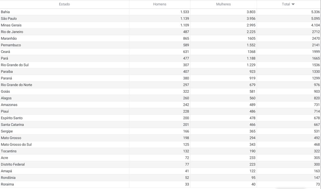This screenshot has height=189, width=321.
Task: Click the Total column header label
Action: [286, 4]
